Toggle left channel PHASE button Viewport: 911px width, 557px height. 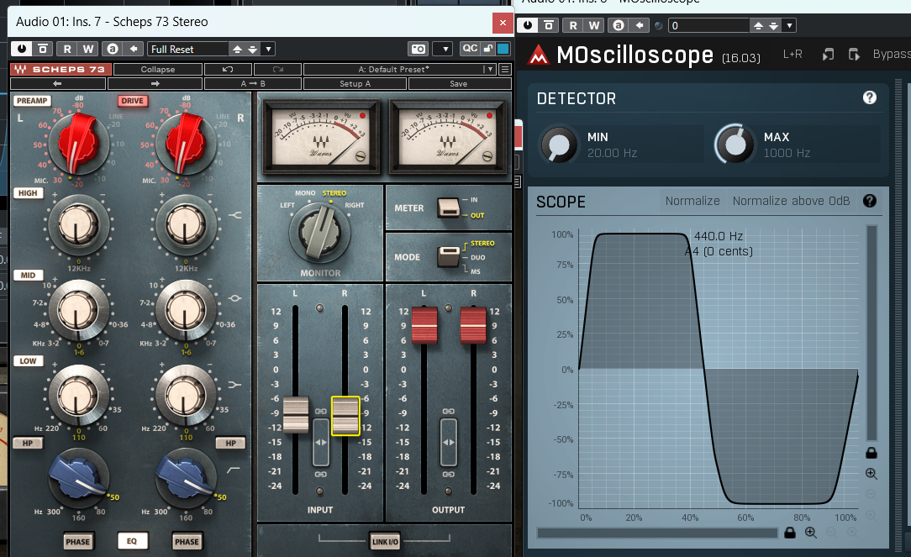[x=78, y=541]
